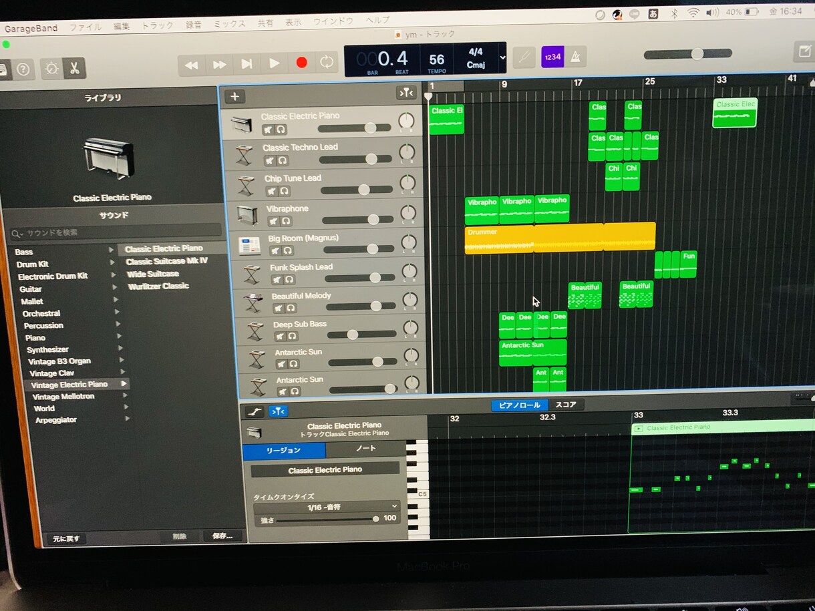Go to beginning of the project
This screenshot has height=611, width=815.
click(247, 64)
